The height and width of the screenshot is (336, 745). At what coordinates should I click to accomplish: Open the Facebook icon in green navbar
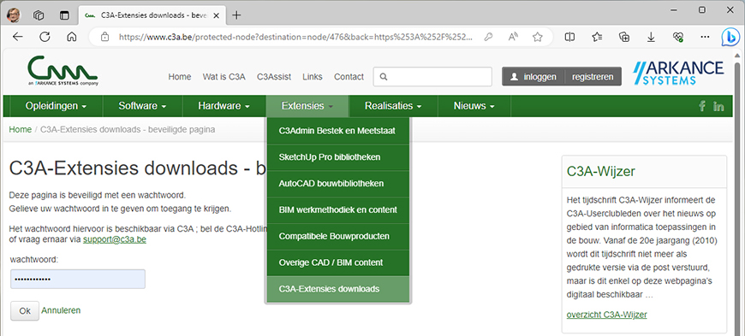pos(702,106)
